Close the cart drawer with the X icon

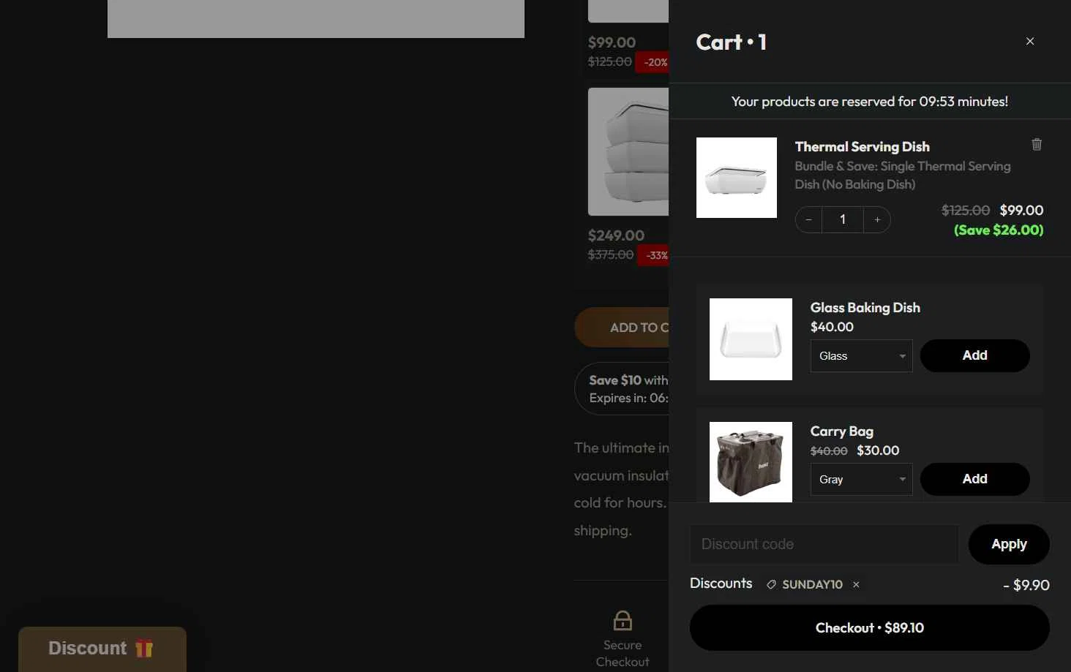[1030, 42]
